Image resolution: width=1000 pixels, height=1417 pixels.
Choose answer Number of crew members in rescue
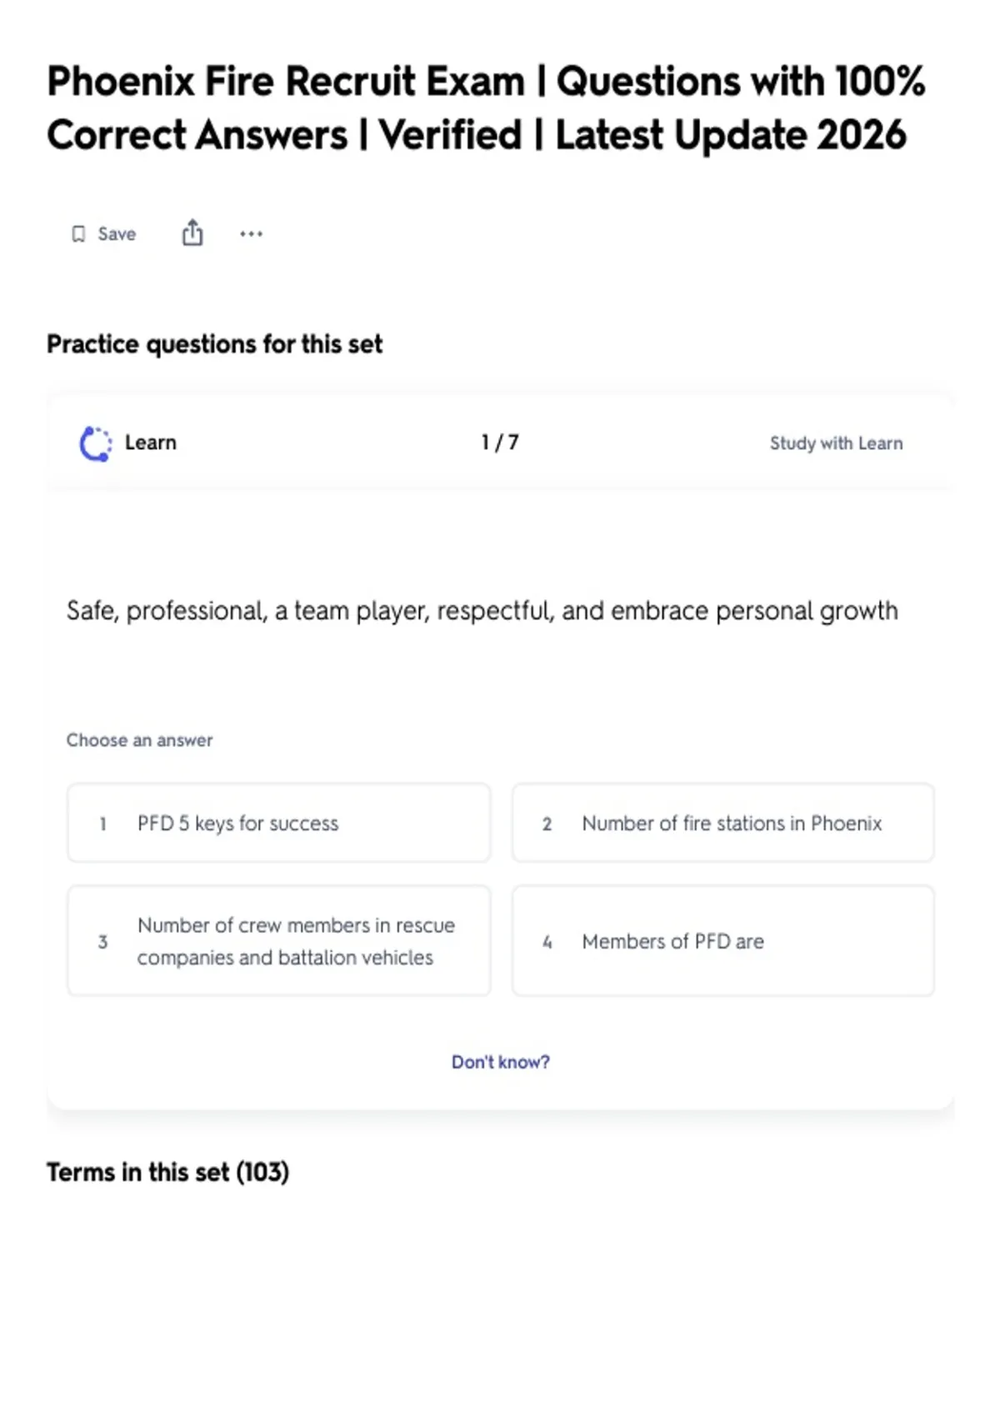point(278,941)
